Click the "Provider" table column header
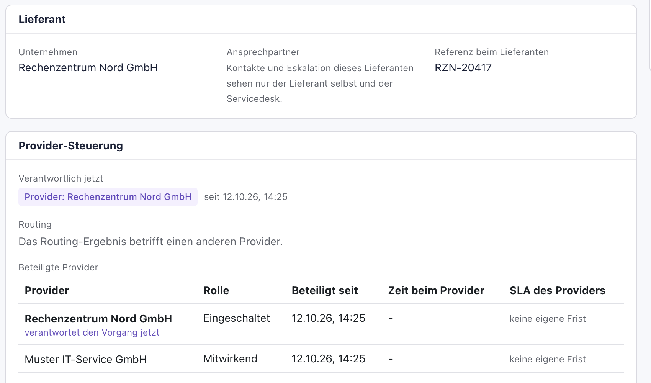Viewport: 651px width, 383px height. (47, 291)
